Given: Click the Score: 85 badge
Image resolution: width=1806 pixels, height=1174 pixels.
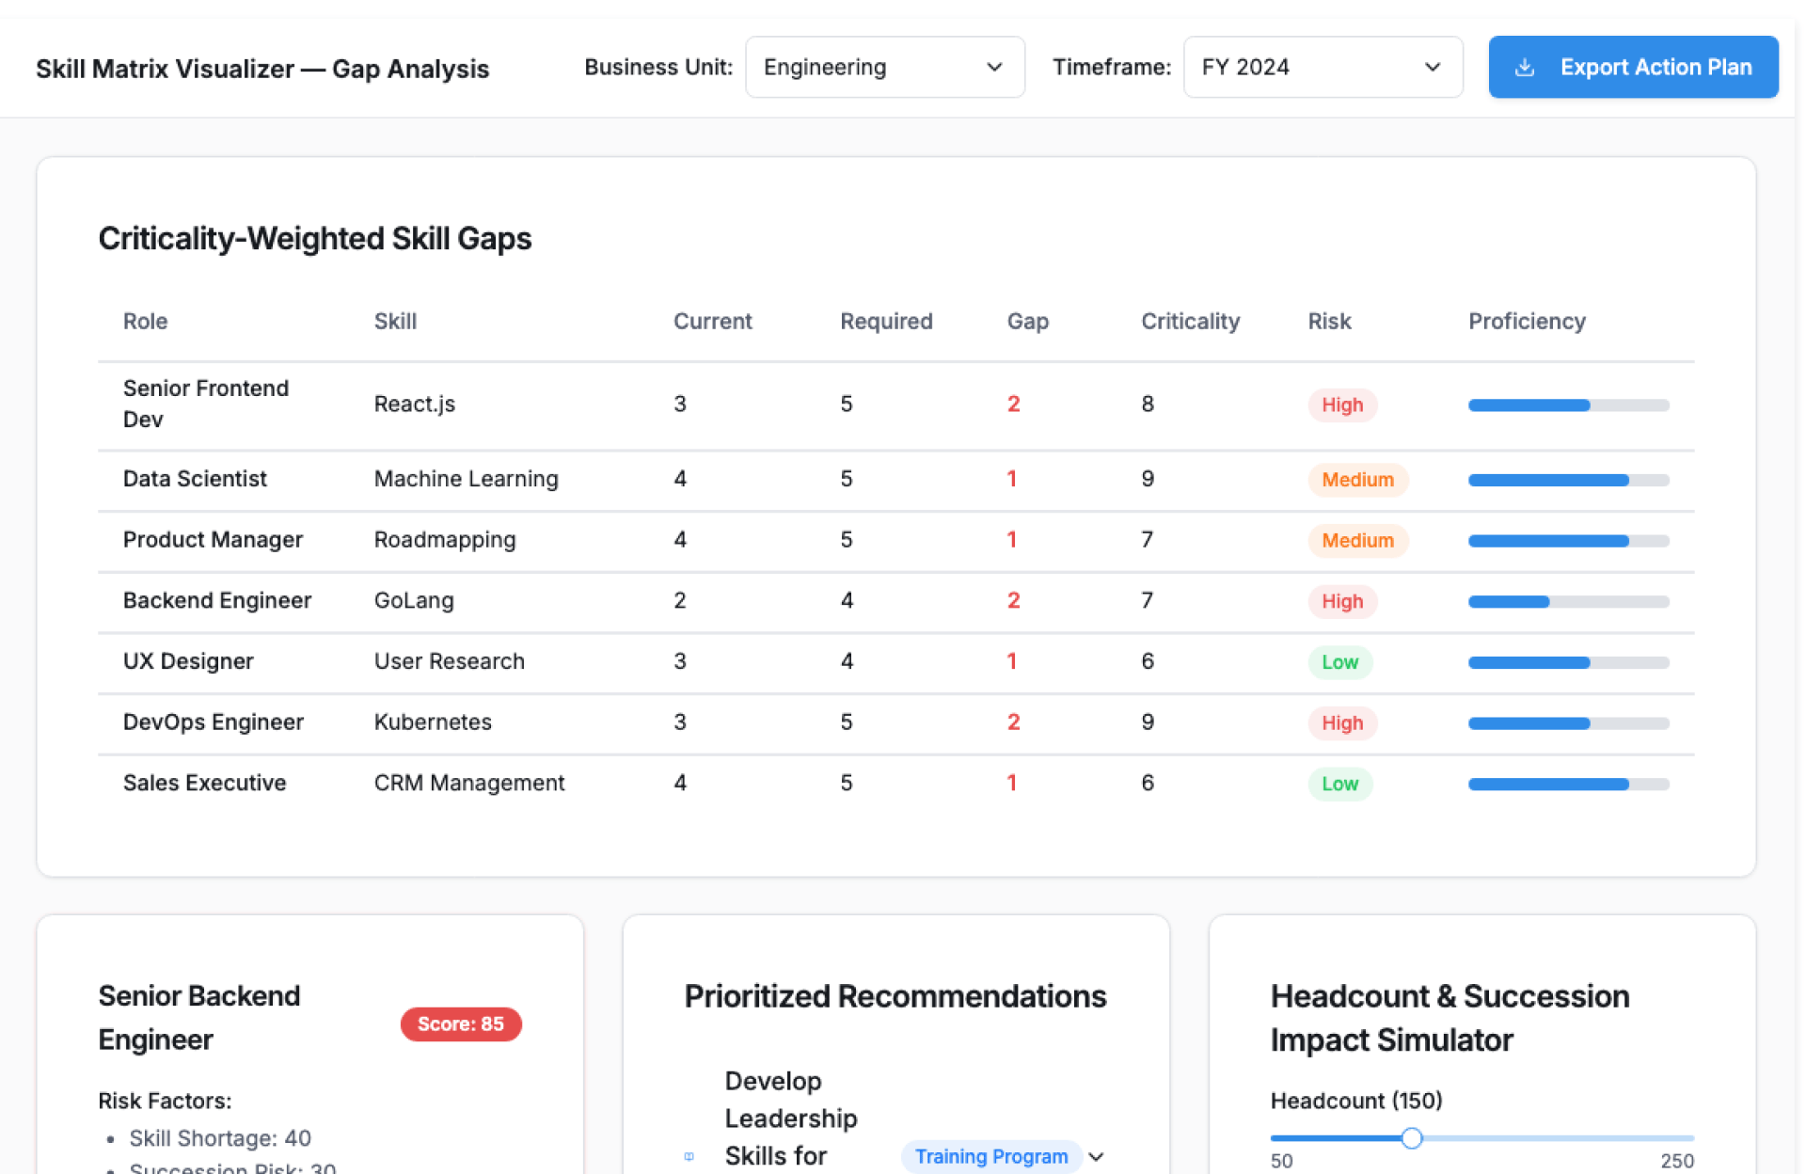Looking at the screenshot, I should click(x=460, y=1024).
